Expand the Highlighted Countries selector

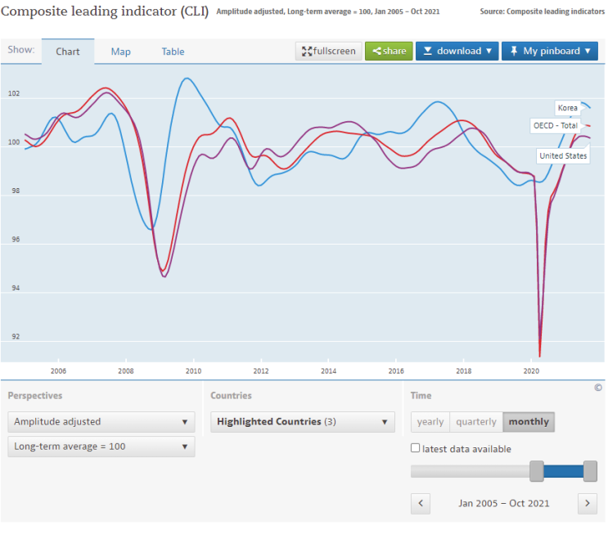[x=303, y=421]
